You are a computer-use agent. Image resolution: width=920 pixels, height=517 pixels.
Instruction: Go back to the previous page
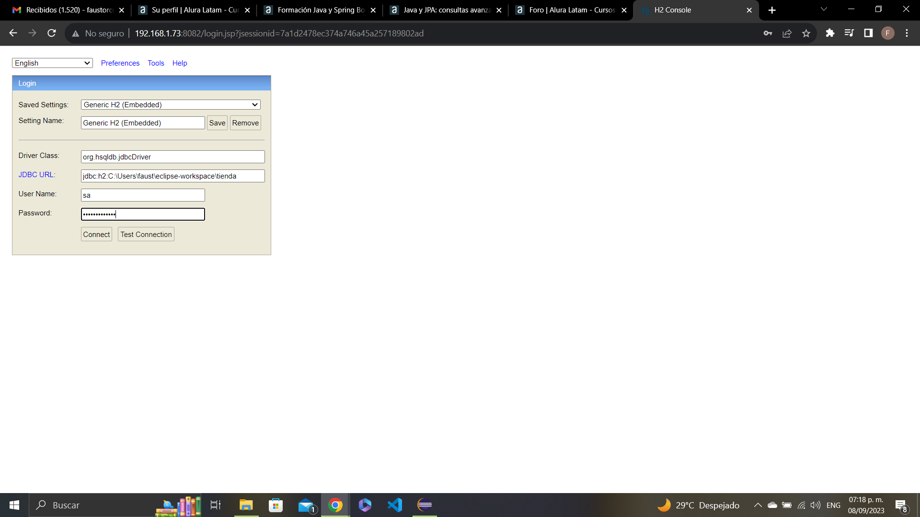click(13, 33)
